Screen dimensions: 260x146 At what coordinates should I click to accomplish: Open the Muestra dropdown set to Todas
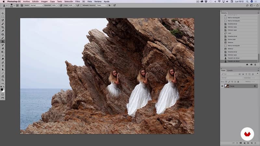point(101,5)
